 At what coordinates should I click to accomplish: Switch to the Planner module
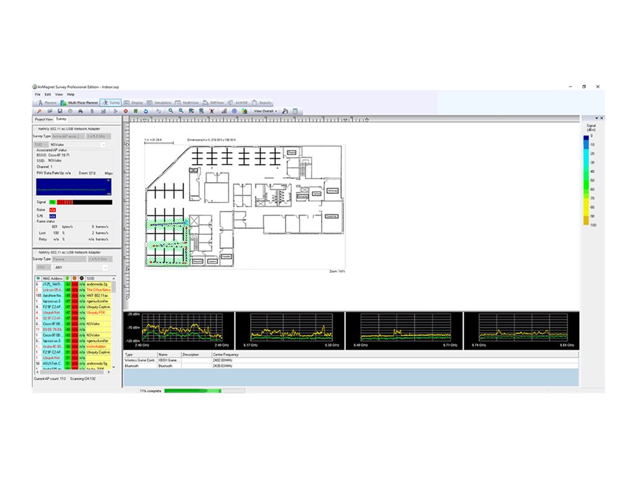[x=47, y=103]
